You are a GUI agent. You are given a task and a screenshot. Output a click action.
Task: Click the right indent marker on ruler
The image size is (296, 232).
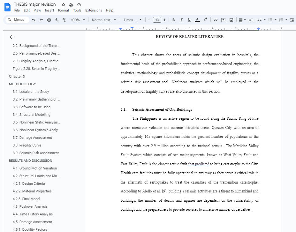point(258,29)
